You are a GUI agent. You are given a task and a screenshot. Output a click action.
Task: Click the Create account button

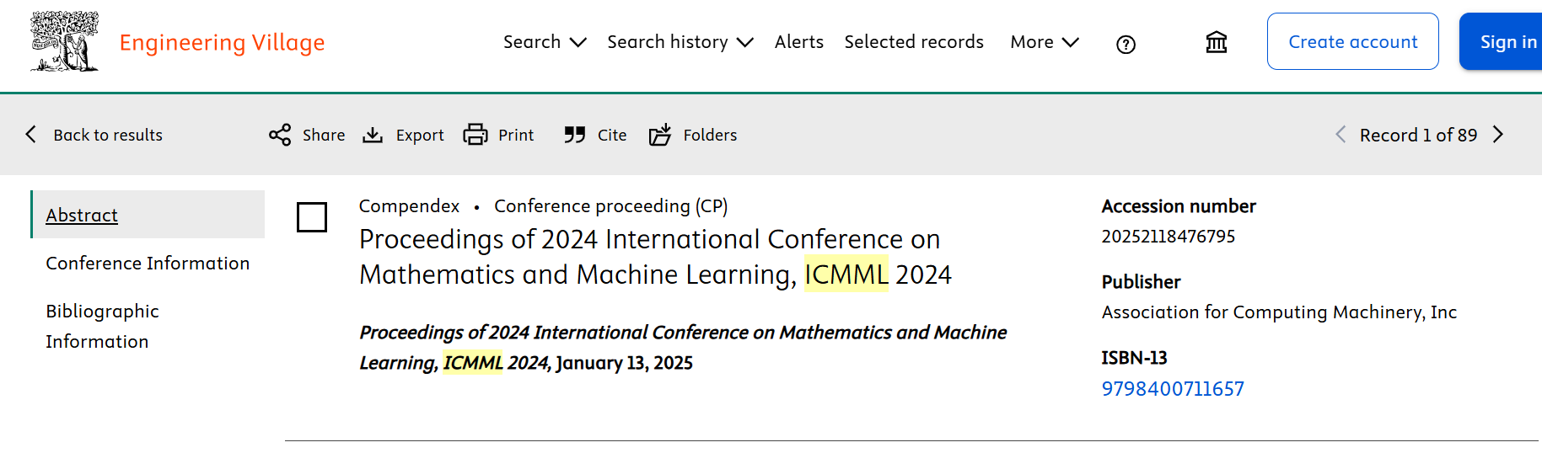coord(1353,41)
